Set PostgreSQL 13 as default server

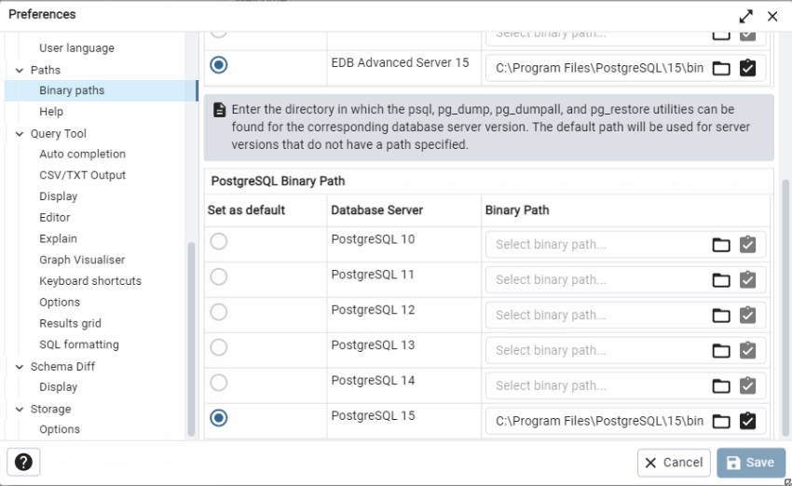[x=218, y=347]
